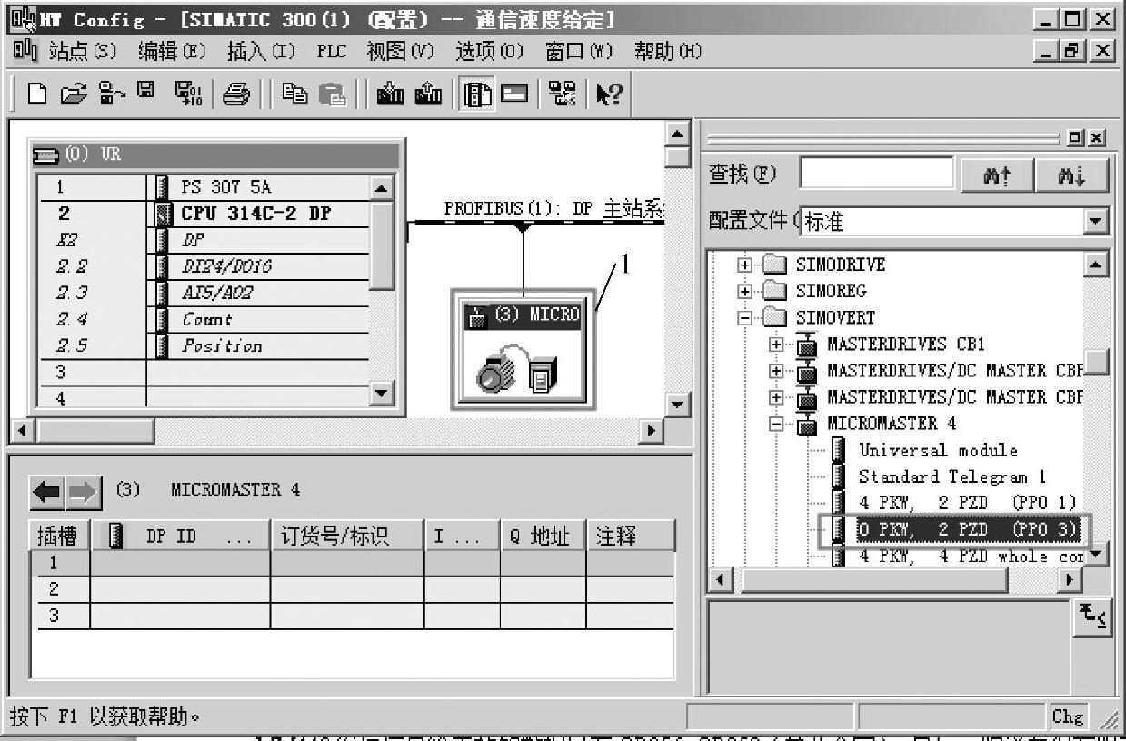
Task: Open the 窗口(W) menu
Action: (580, 52)
